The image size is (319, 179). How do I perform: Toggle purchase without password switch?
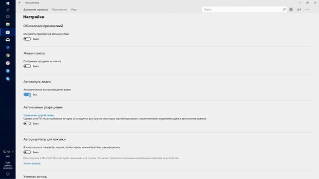[x=27, y=152]
